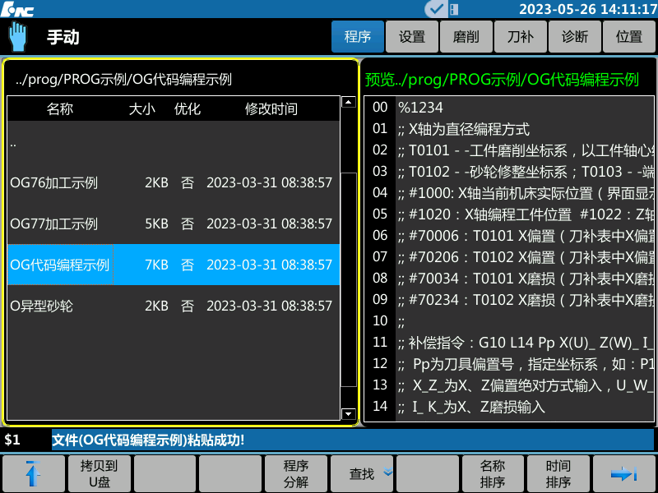Sort files with 名称排序 button
658x493 pixels.
click(x=493, y=474)
